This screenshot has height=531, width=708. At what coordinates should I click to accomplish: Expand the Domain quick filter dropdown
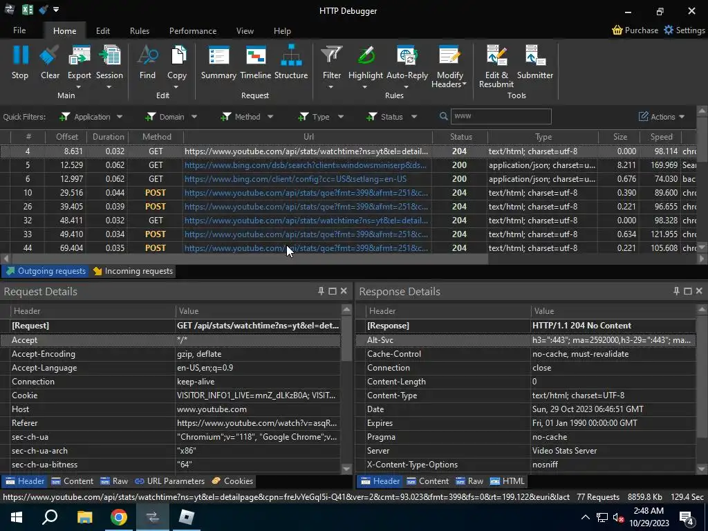click(194, 116)
